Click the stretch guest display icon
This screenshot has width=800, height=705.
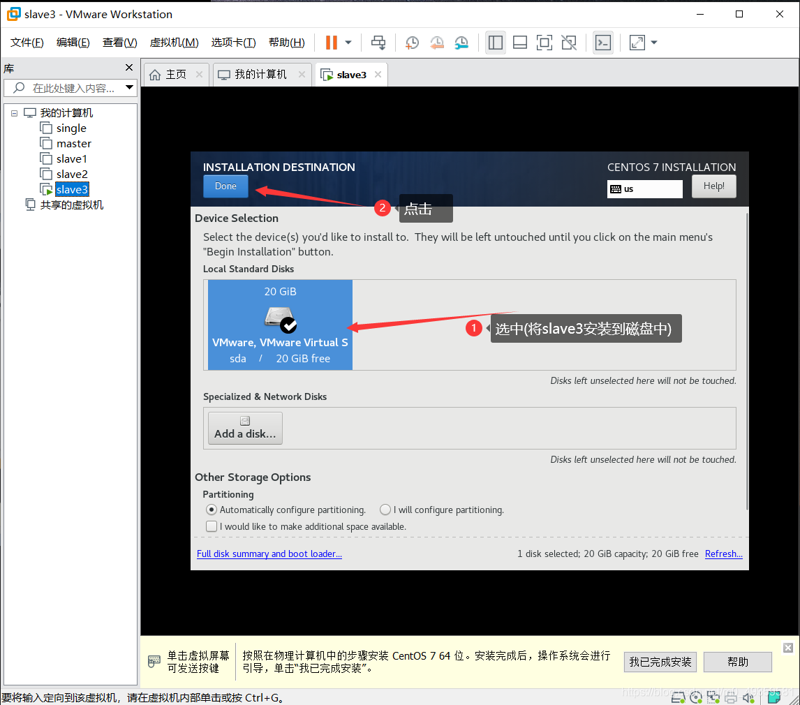637,43
